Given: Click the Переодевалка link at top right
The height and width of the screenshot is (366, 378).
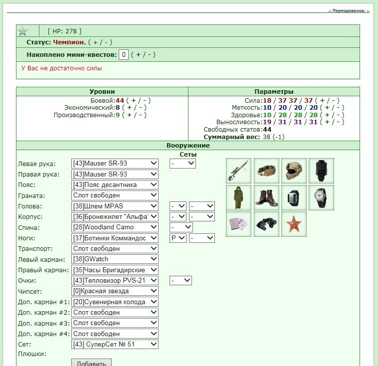Looking at the screenshot, I should pos(349,10).
